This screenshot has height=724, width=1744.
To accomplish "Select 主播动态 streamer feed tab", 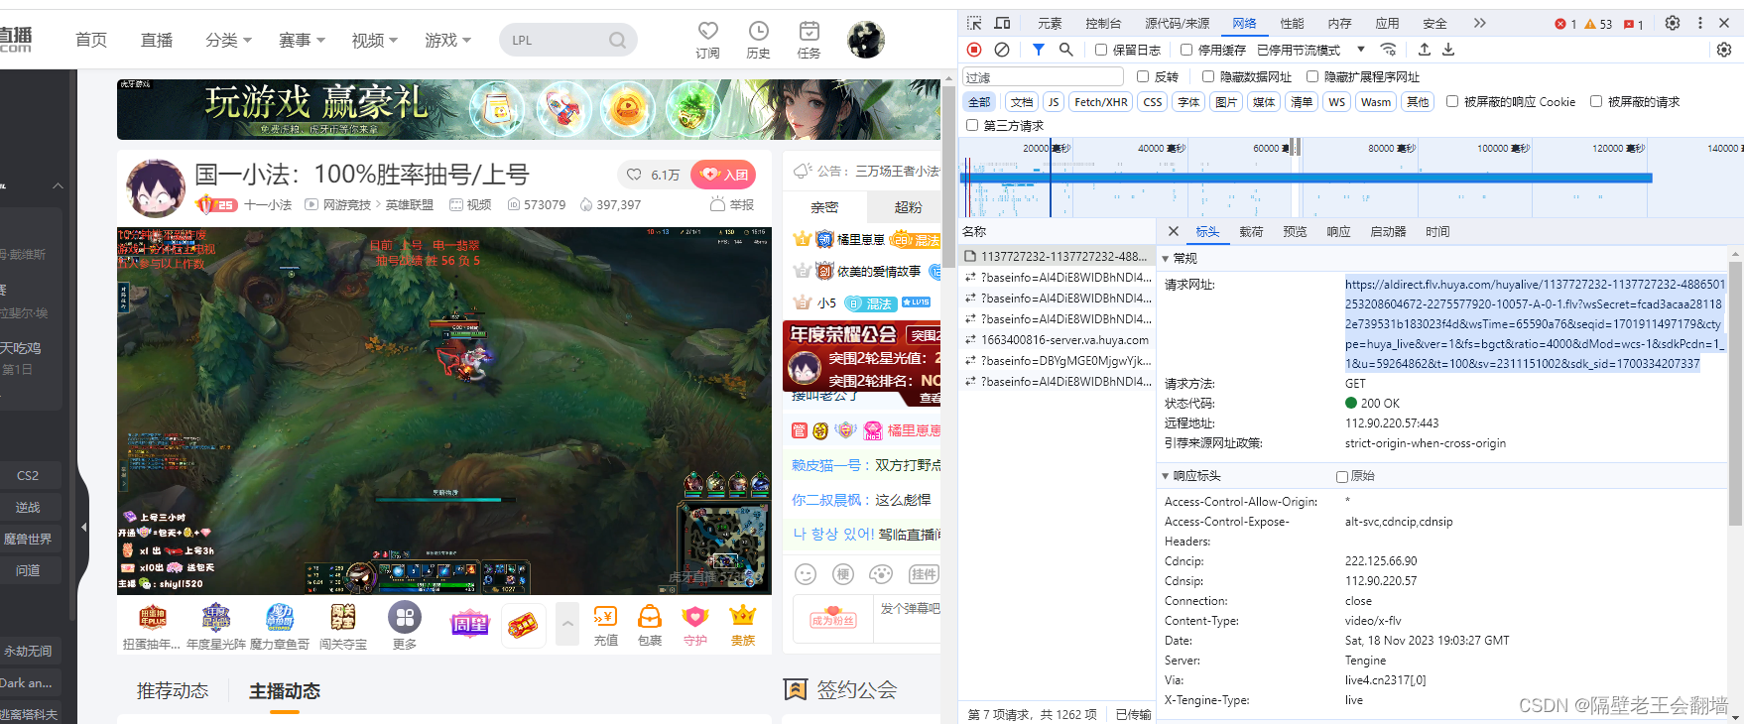I will tap(285, 691).
